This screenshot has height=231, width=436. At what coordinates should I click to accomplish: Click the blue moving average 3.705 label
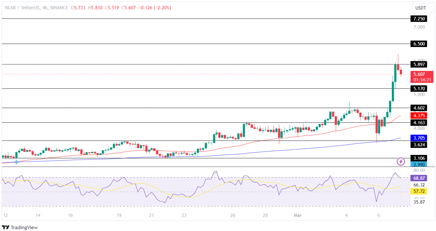419,138
